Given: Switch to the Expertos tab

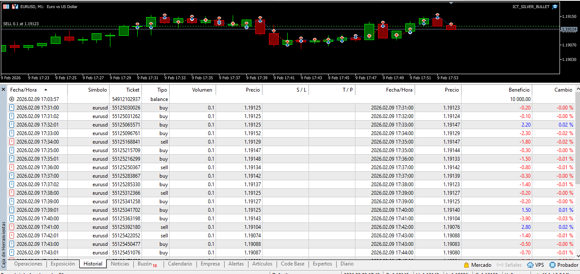Looking at the screenshot, I should (322, 264).
